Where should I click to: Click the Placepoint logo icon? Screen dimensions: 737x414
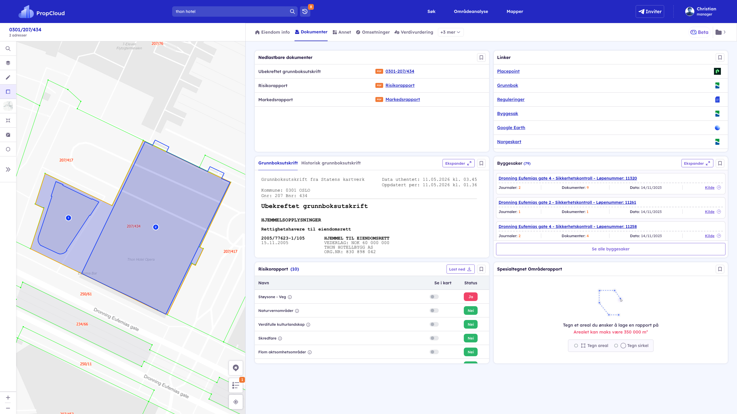(717, 71)
